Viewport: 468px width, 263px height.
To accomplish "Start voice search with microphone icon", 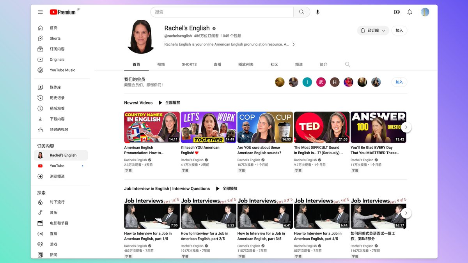I will pyautogui.click(x=317, y=12).
